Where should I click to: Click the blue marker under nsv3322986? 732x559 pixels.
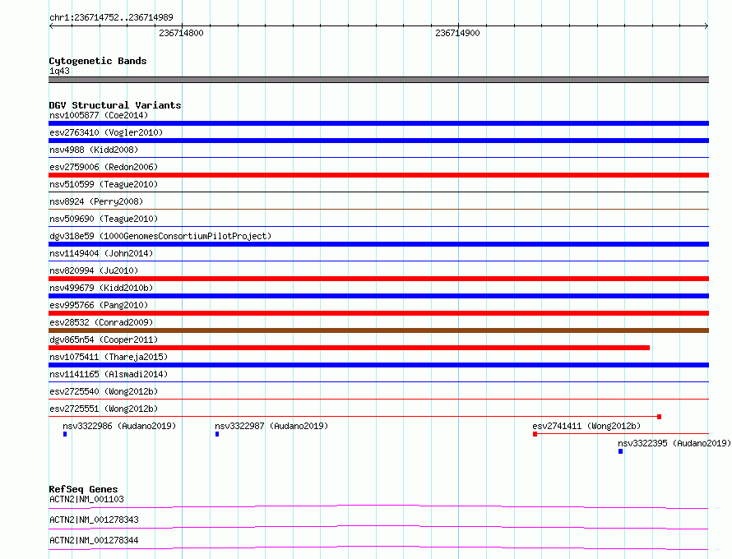click(x=65, y=434)
